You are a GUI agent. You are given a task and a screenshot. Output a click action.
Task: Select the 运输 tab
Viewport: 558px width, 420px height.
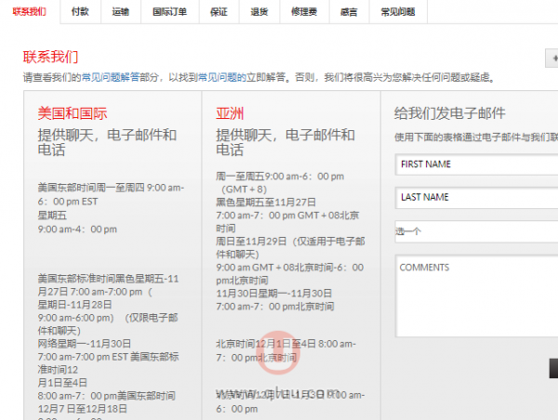[x=120, y=12]
